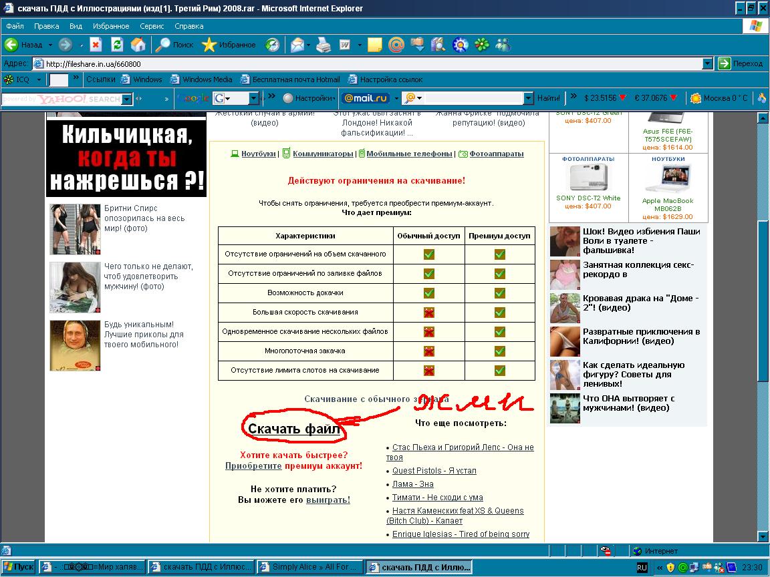Open the Mail envelope dropdown arrow
The image size is (770, 577).
click(308, 45)
